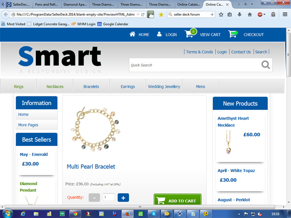
Task: Click the Quick Search magnifier icon
Action: tap(266, 65)
